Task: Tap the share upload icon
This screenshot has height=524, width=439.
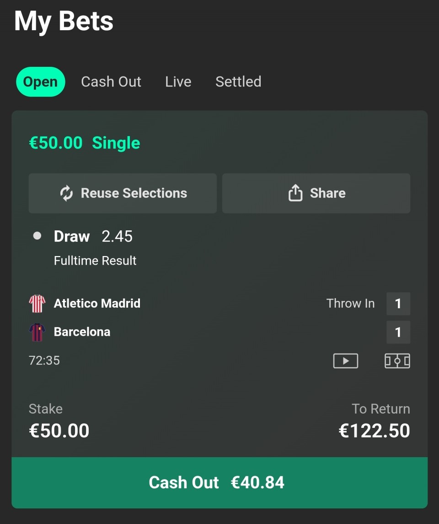Action: click(x=295, y=193)
